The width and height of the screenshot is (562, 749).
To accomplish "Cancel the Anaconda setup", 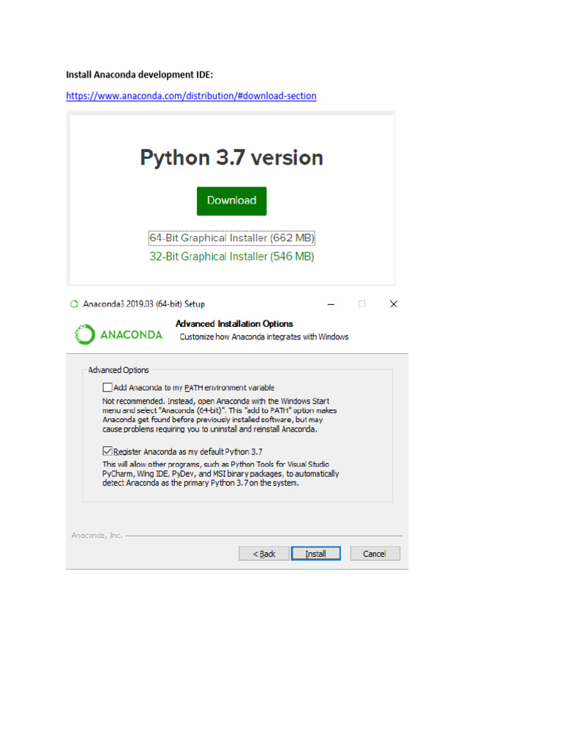I will pyautogui.click(x=375, y=554).
